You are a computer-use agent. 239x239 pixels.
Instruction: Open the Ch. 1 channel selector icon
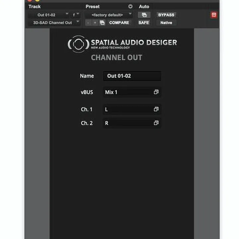(156, 109)
